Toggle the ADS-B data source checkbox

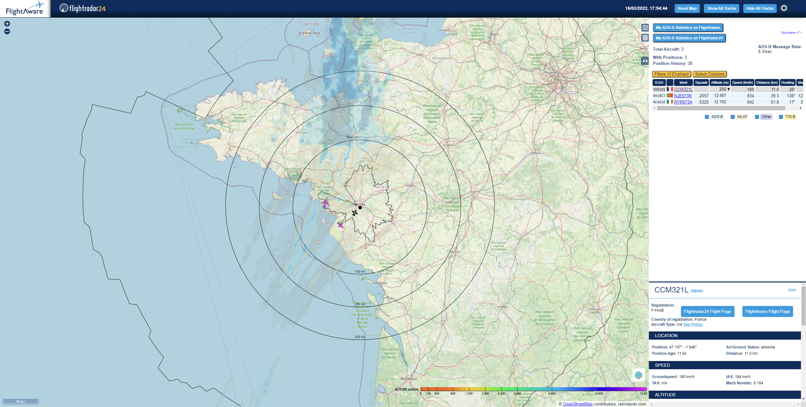(707, 117)
